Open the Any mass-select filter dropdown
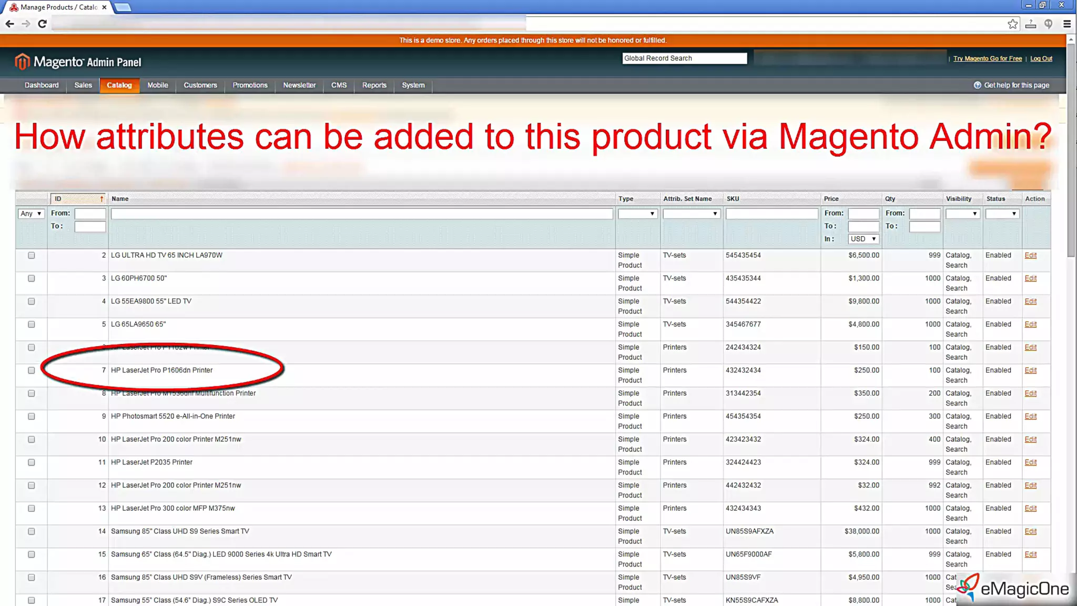This screenshot has height=606, width=1077. (31, 214)
